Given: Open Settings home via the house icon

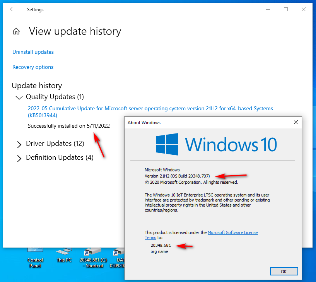Looking at the screenshot, I should coord(16,31).
